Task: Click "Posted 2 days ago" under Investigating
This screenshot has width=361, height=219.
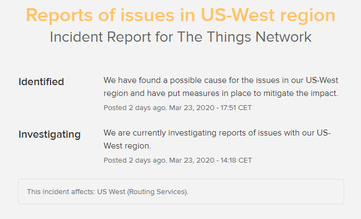Action: coord(135,160)
